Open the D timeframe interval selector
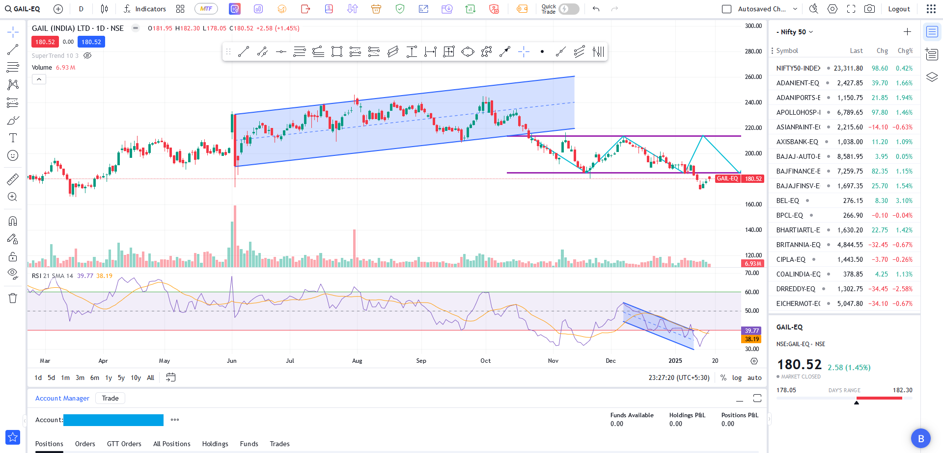This screenshot has height=453, width=943. point(81,9)
